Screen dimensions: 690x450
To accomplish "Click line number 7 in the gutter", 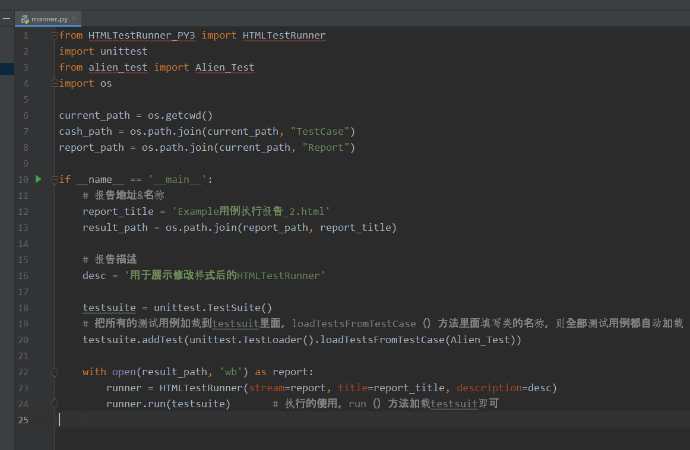I will point(26,131).
